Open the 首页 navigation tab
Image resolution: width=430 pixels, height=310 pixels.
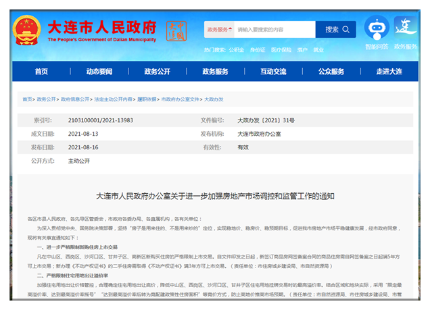point(41,72)
